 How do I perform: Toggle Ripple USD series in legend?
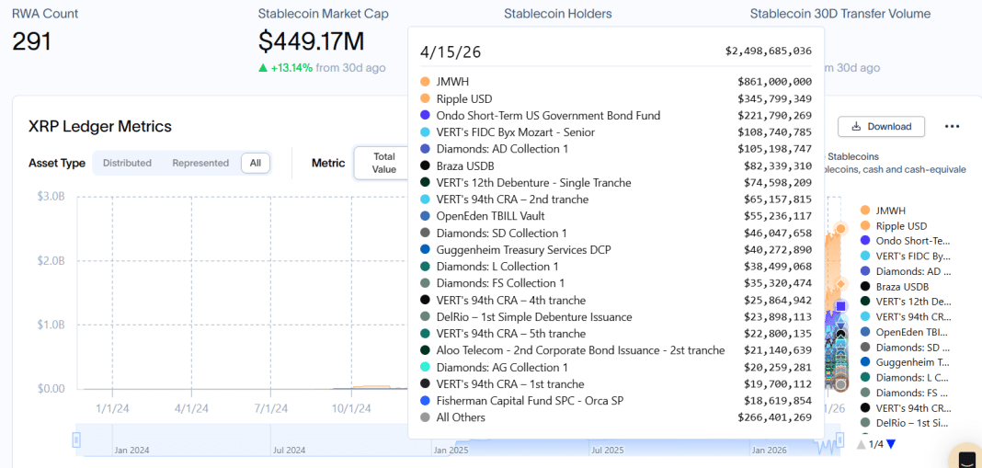pos(900,226)
